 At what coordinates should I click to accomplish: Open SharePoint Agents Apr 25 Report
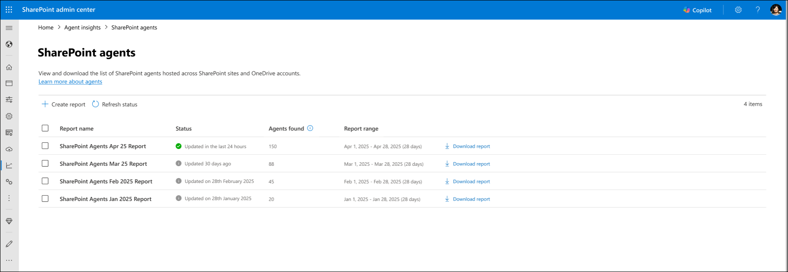[x=103, y=146]
